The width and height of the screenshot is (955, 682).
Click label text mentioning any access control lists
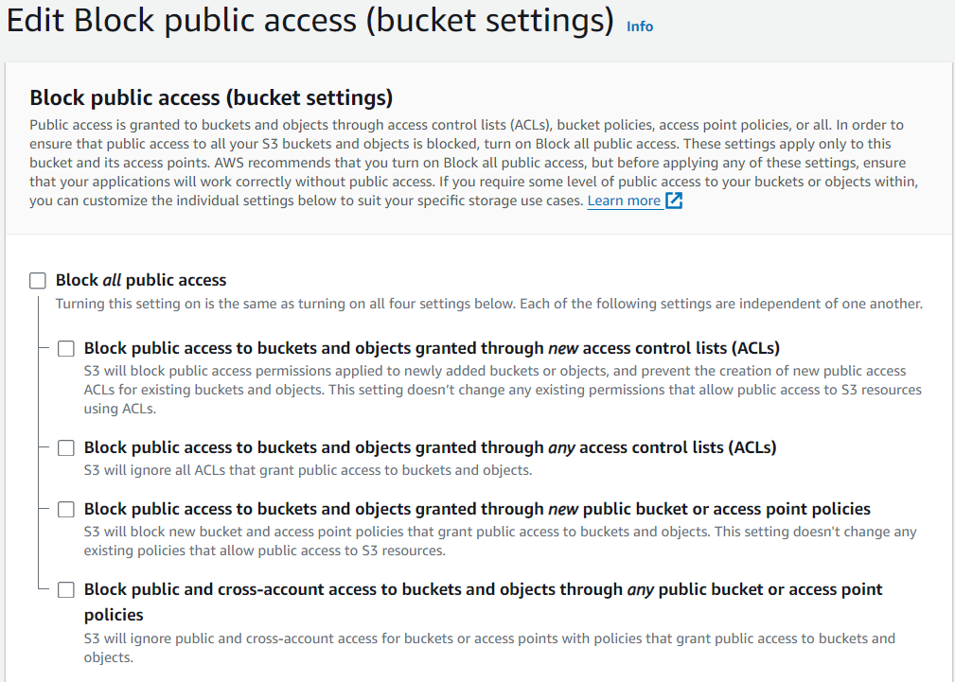(x=430, y=447)
